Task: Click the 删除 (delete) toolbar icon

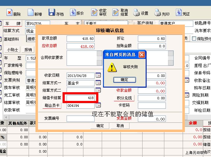Action: [x=9, y=13]
